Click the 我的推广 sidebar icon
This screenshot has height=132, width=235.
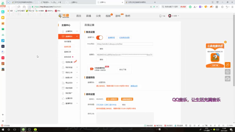pyautogui.click(x=63, y=93)
